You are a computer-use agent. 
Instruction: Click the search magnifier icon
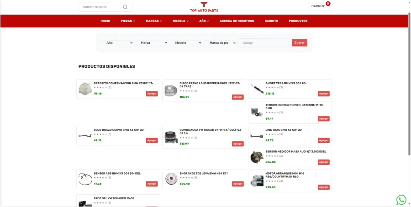tap(125, 7)
